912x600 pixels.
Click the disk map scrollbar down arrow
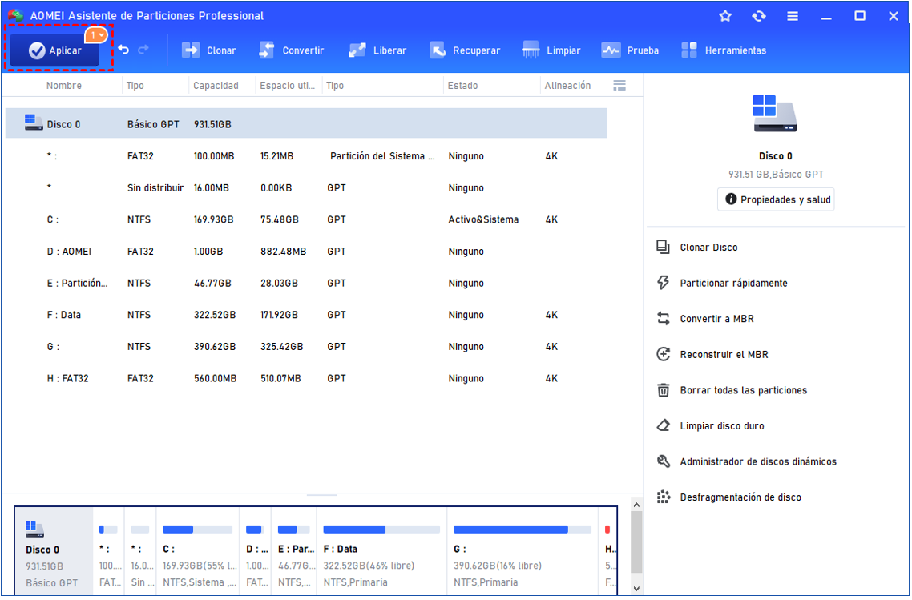click(637, 589)
